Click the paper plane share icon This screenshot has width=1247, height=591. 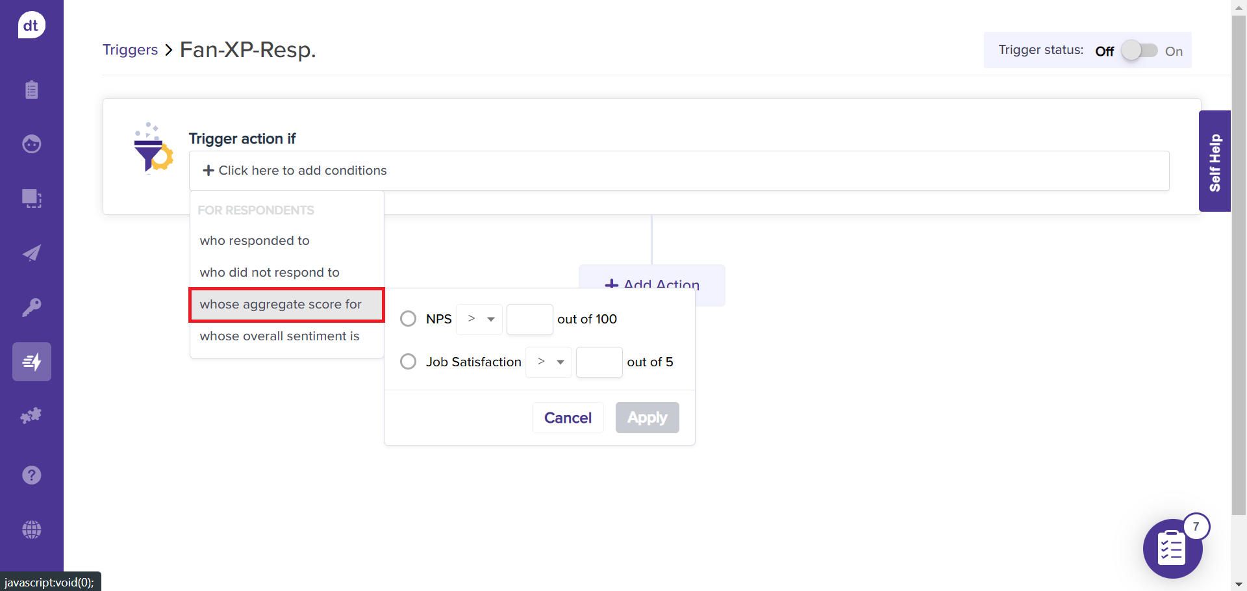pyautogui.click(x=31, y=253)
